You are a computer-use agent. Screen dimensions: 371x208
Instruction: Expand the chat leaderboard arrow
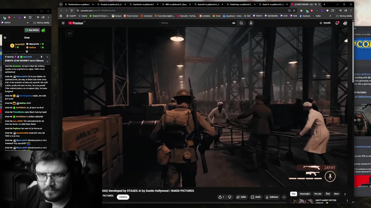coord(27,52)
